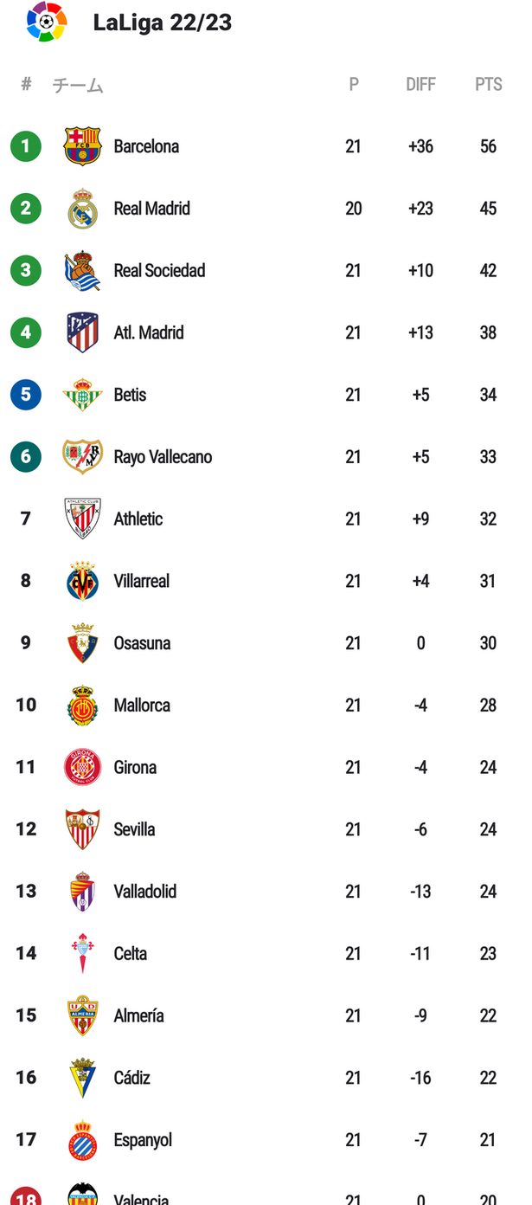The image size is (532, 1205).
Task: Click the LaLiga logo icon
Action: point(46,21)
